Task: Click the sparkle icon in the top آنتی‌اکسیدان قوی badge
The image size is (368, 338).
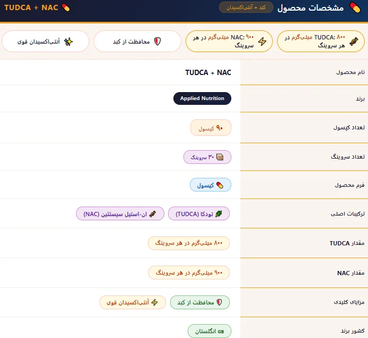Action: point(69,42)
